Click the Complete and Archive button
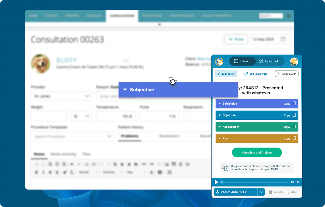Viewport: 325px width, 207px height. pos(256,152)
